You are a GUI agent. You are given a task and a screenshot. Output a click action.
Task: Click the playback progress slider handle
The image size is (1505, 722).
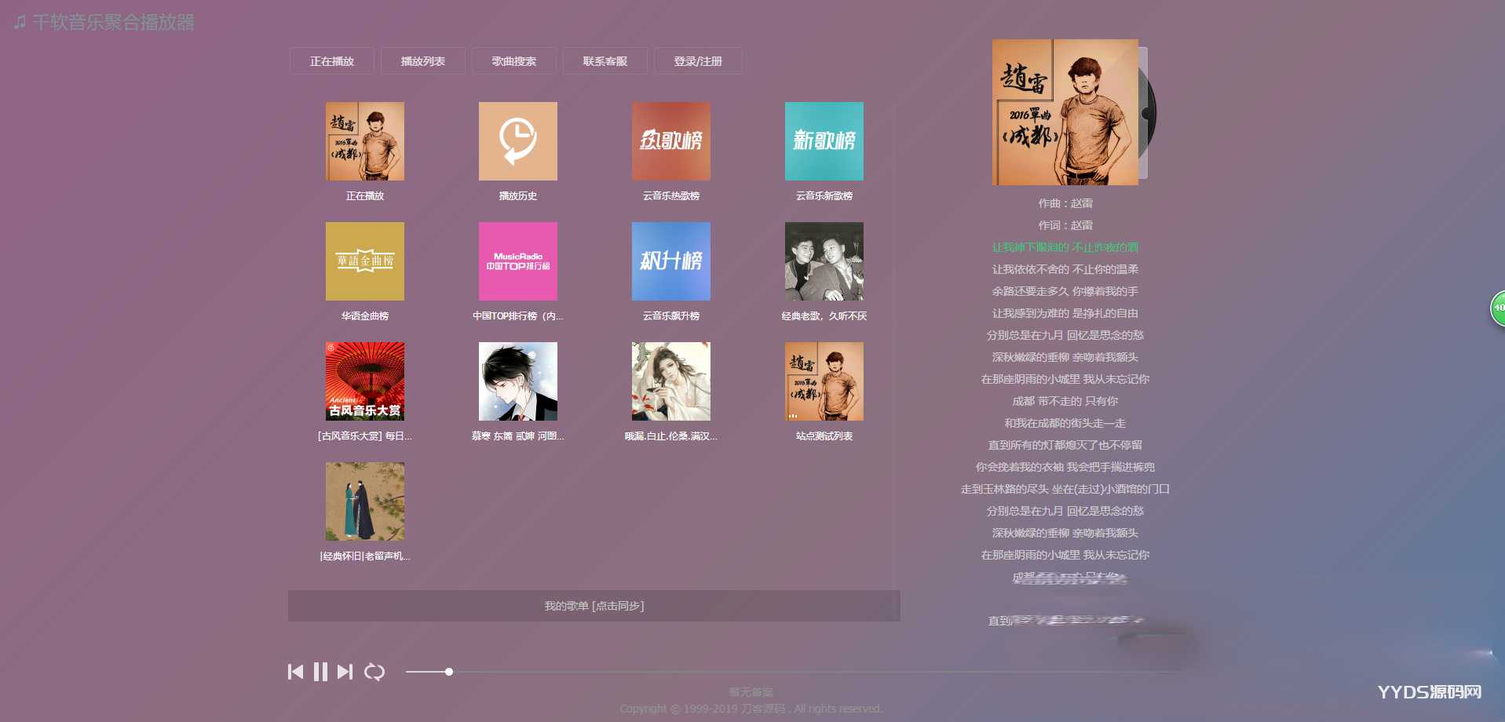click(449, 672)
